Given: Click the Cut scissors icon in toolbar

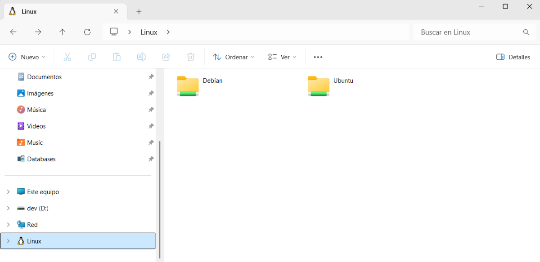Looking at the screenshot, I should point(67,57).
